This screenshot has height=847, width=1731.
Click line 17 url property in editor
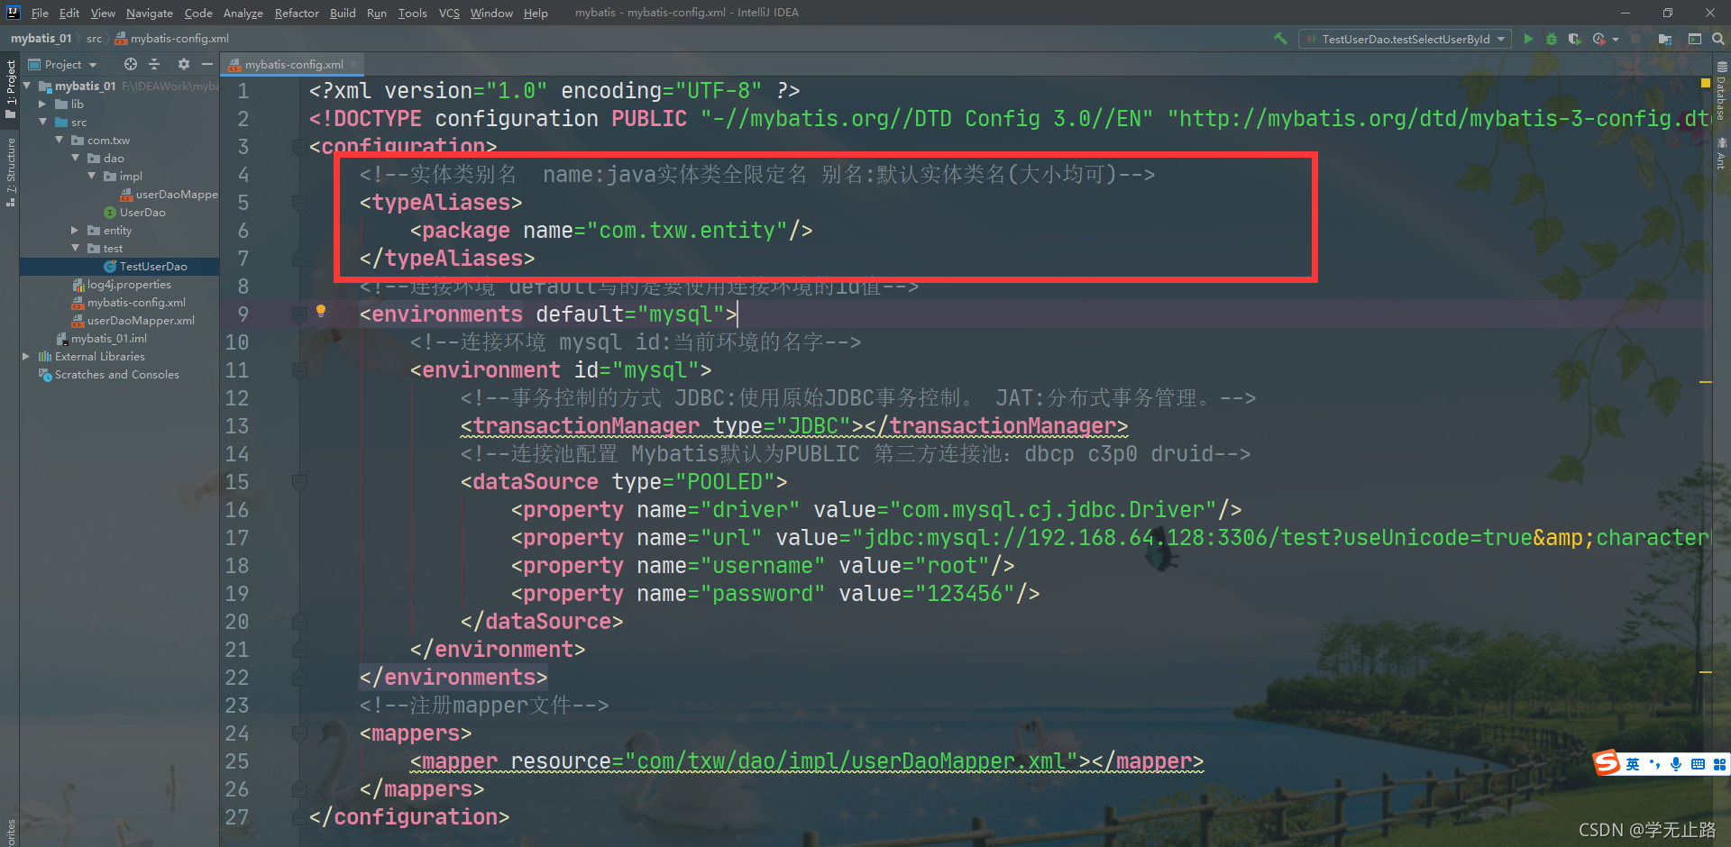click(x=1110, y=538)
